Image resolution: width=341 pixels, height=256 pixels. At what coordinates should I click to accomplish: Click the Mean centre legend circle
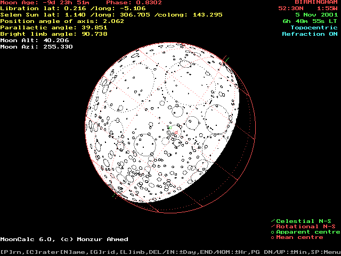[273, 237]
